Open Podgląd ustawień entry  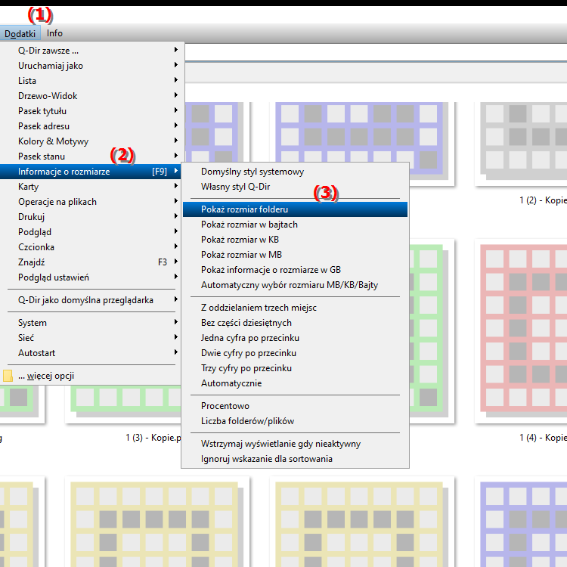[x=92, y=277]
